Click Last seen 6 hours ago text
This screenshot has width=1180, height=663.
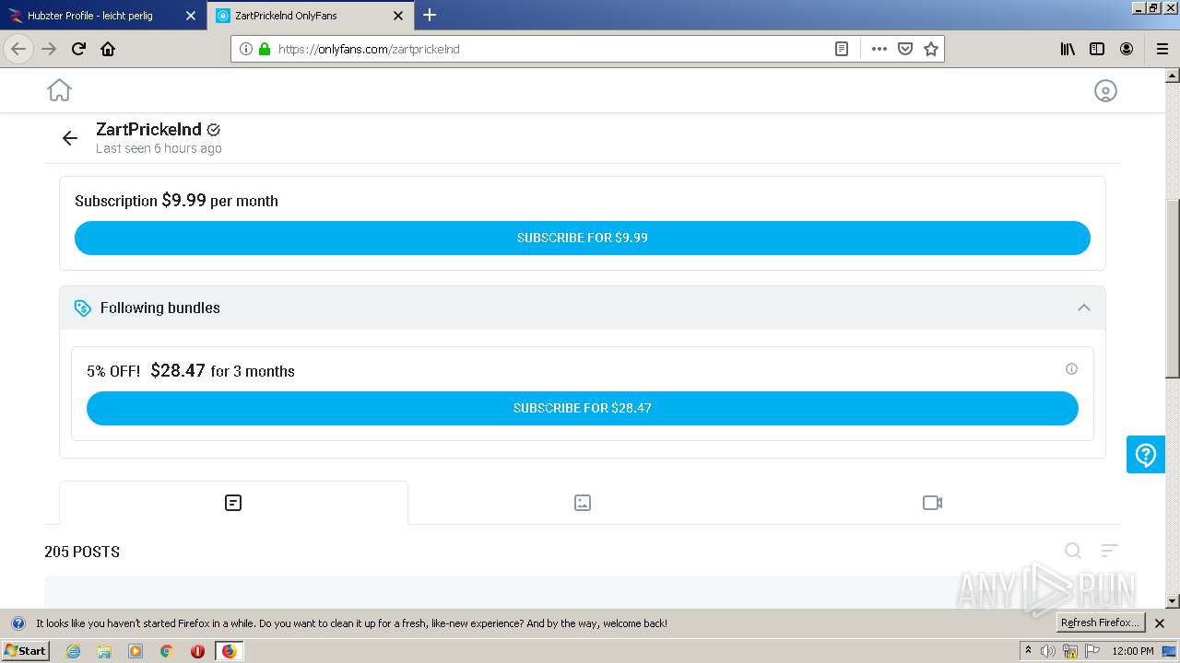(159, 148)
